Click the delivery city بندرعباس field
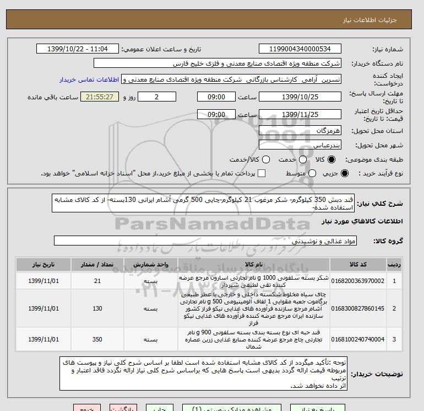The width and height of the screenshot is (424, 411). pyautogui.click(x=300, y=145)
